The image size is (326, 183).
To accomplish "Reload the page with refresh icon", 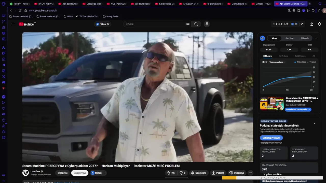I will pyautogui.click(x=20, y=11).
